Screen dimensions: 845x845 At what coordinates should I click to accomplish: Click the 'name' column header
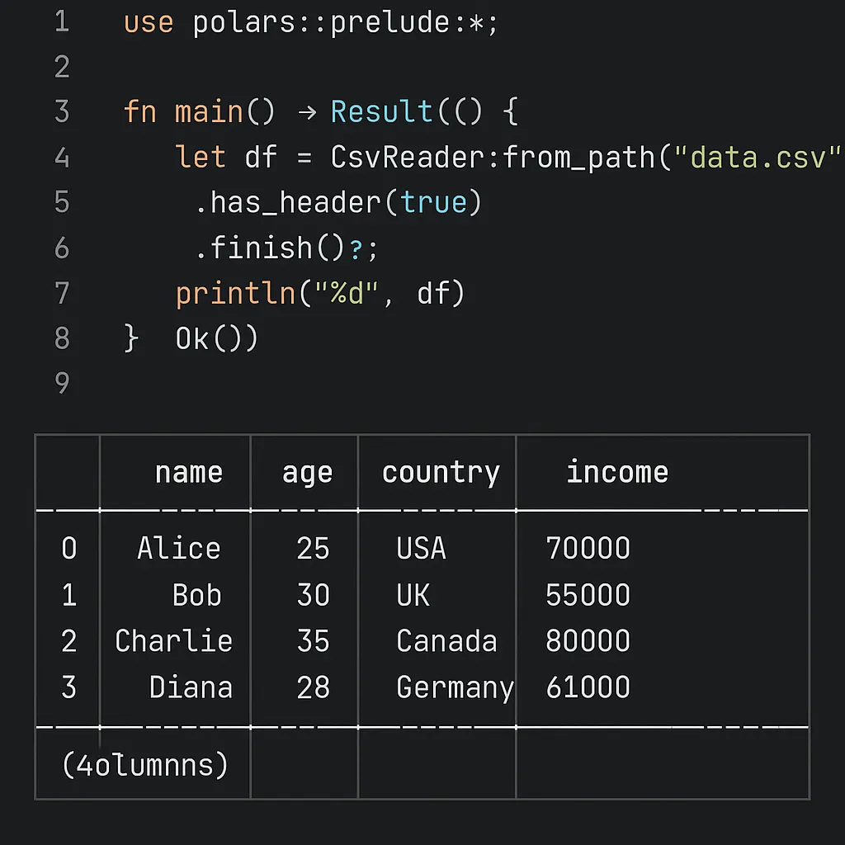[x=189, y=472]
